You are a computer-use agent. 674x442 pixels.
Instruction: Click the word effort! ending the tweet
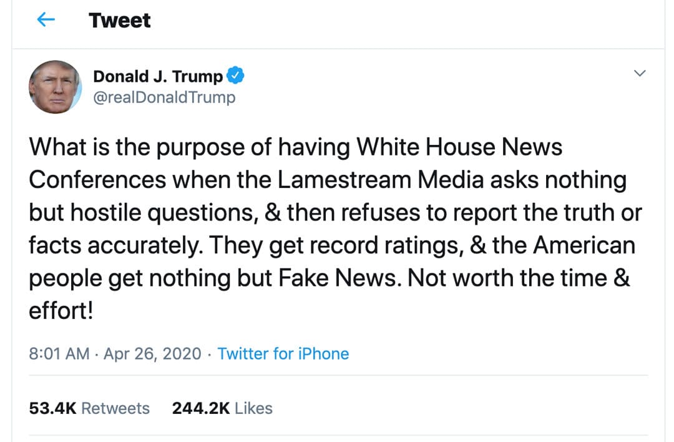click(61, 310)
